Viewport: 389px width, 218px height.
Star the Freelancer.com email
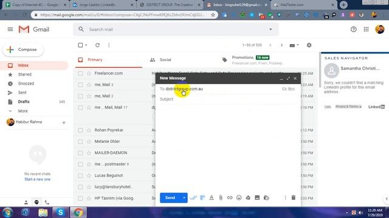click(89, 73)
